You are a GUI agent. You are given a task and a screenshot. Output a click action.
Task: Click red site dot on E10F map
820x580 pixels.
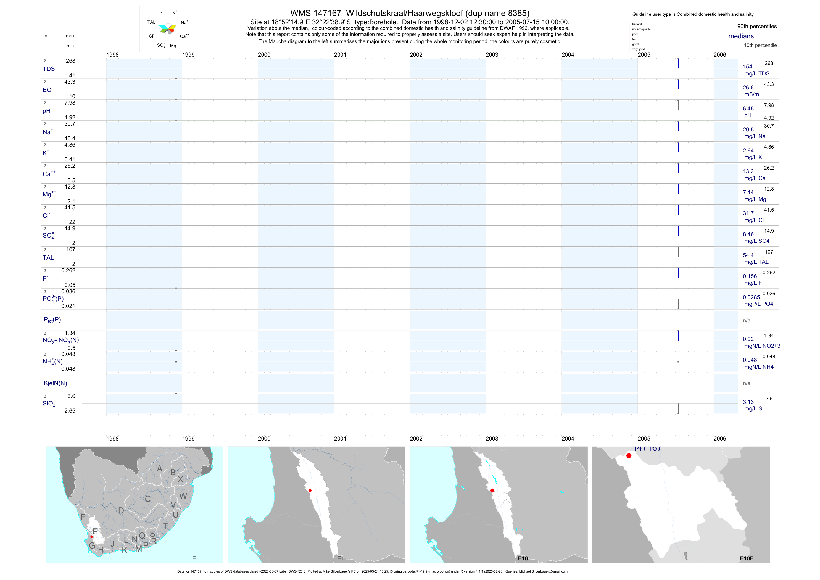click(629, 455)
